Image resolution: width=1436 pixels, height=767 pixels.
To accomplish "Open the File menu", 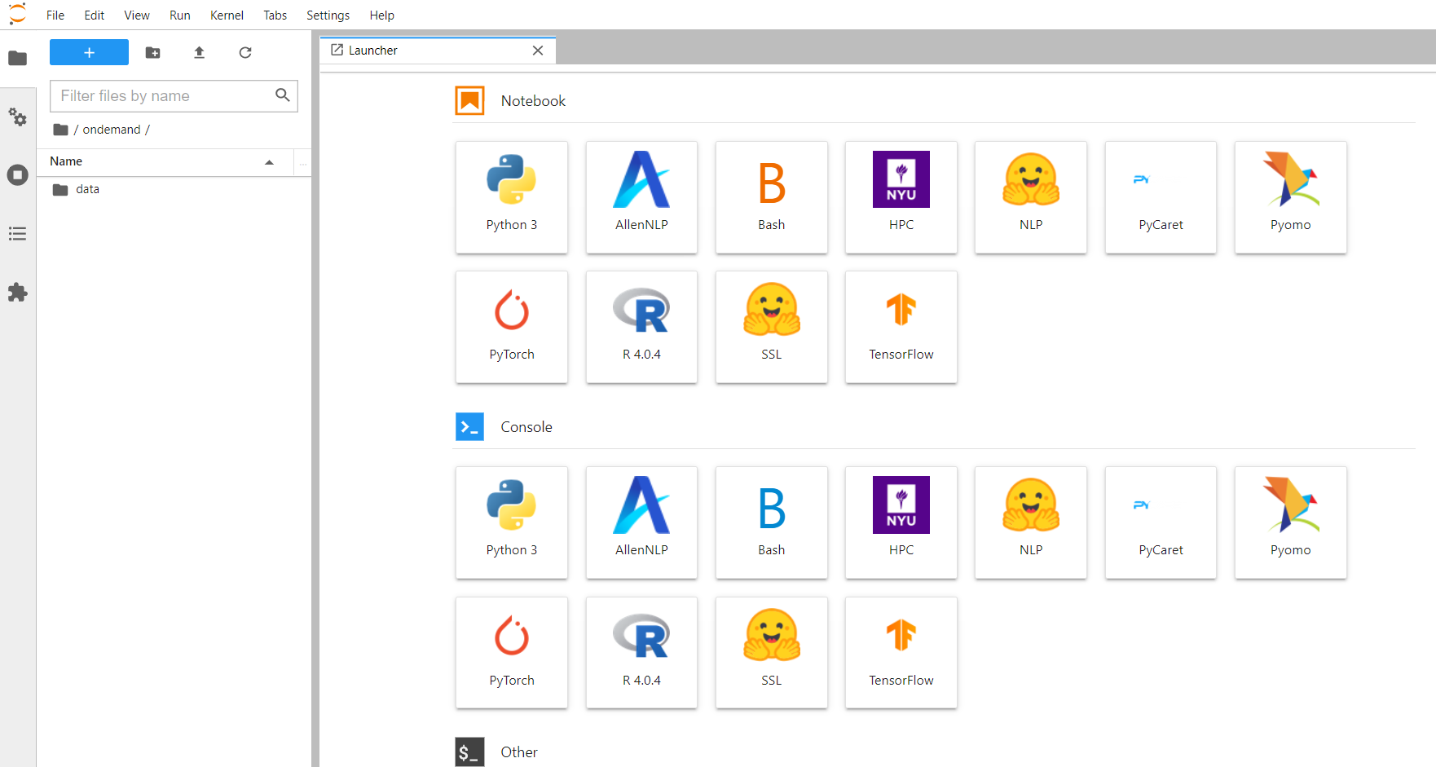I will pyautogui.click(x=55, y=15).
